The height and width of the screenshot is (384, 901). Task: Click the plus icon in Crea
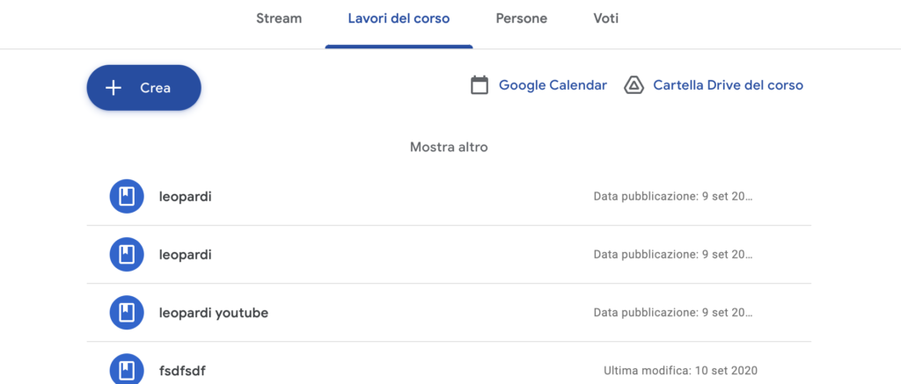click(x=114, y=88)
